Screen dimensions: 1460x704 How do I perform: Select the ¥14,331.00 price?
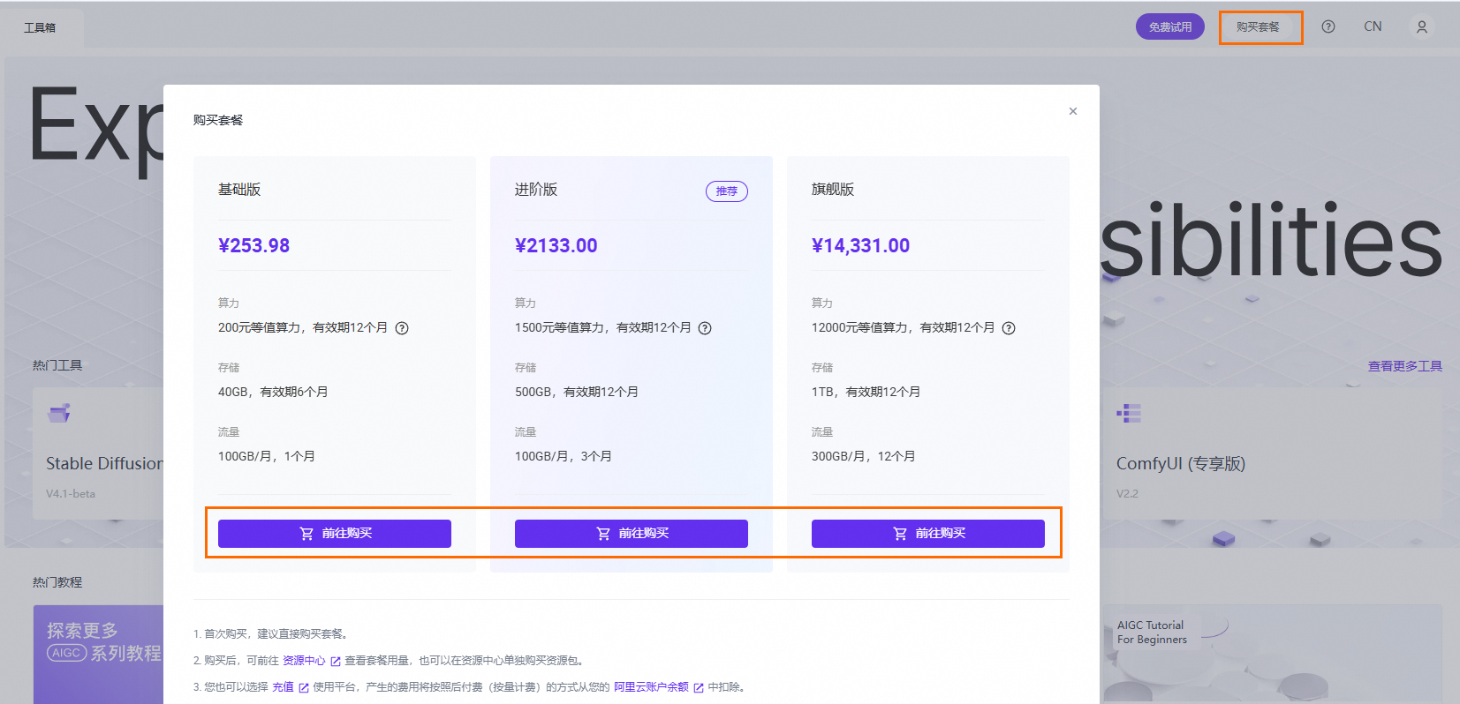coord(861,246)
